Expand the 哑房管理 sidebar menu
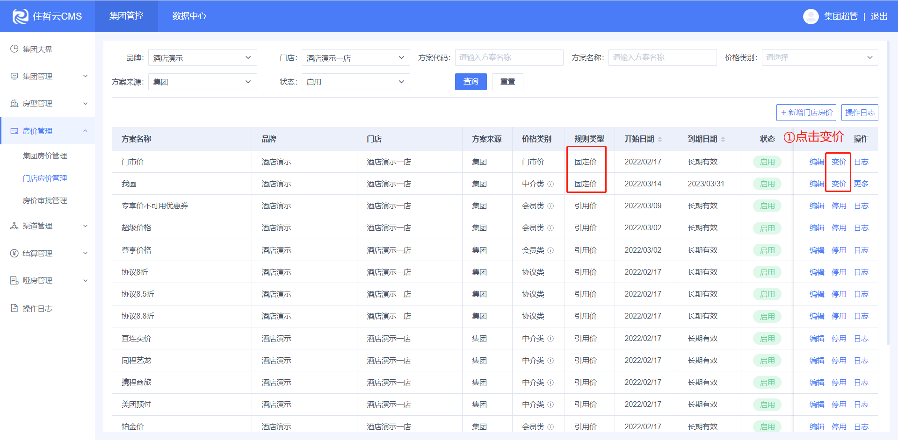 click(85, 280)
